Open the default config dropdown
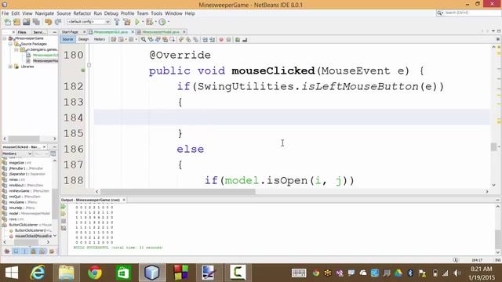This screenshot has height=282, width=502. coord(89,22)
